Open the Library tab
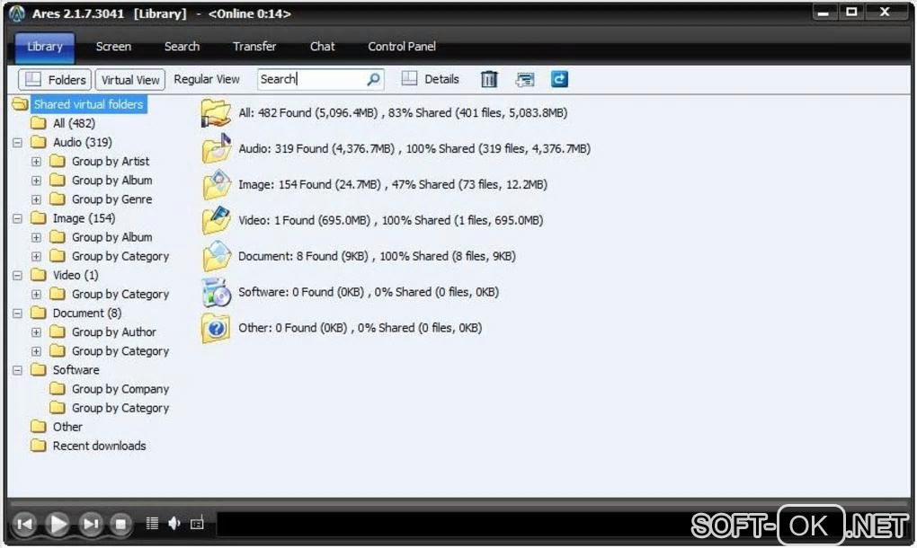Image resolution: width=917 pixels, height=548 pixels. point(44,47)
